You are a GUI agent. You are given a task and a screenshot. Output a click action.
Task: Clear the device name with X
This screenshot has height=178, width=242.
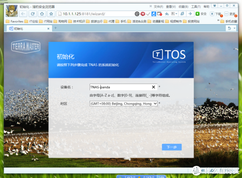pos(153,87)
